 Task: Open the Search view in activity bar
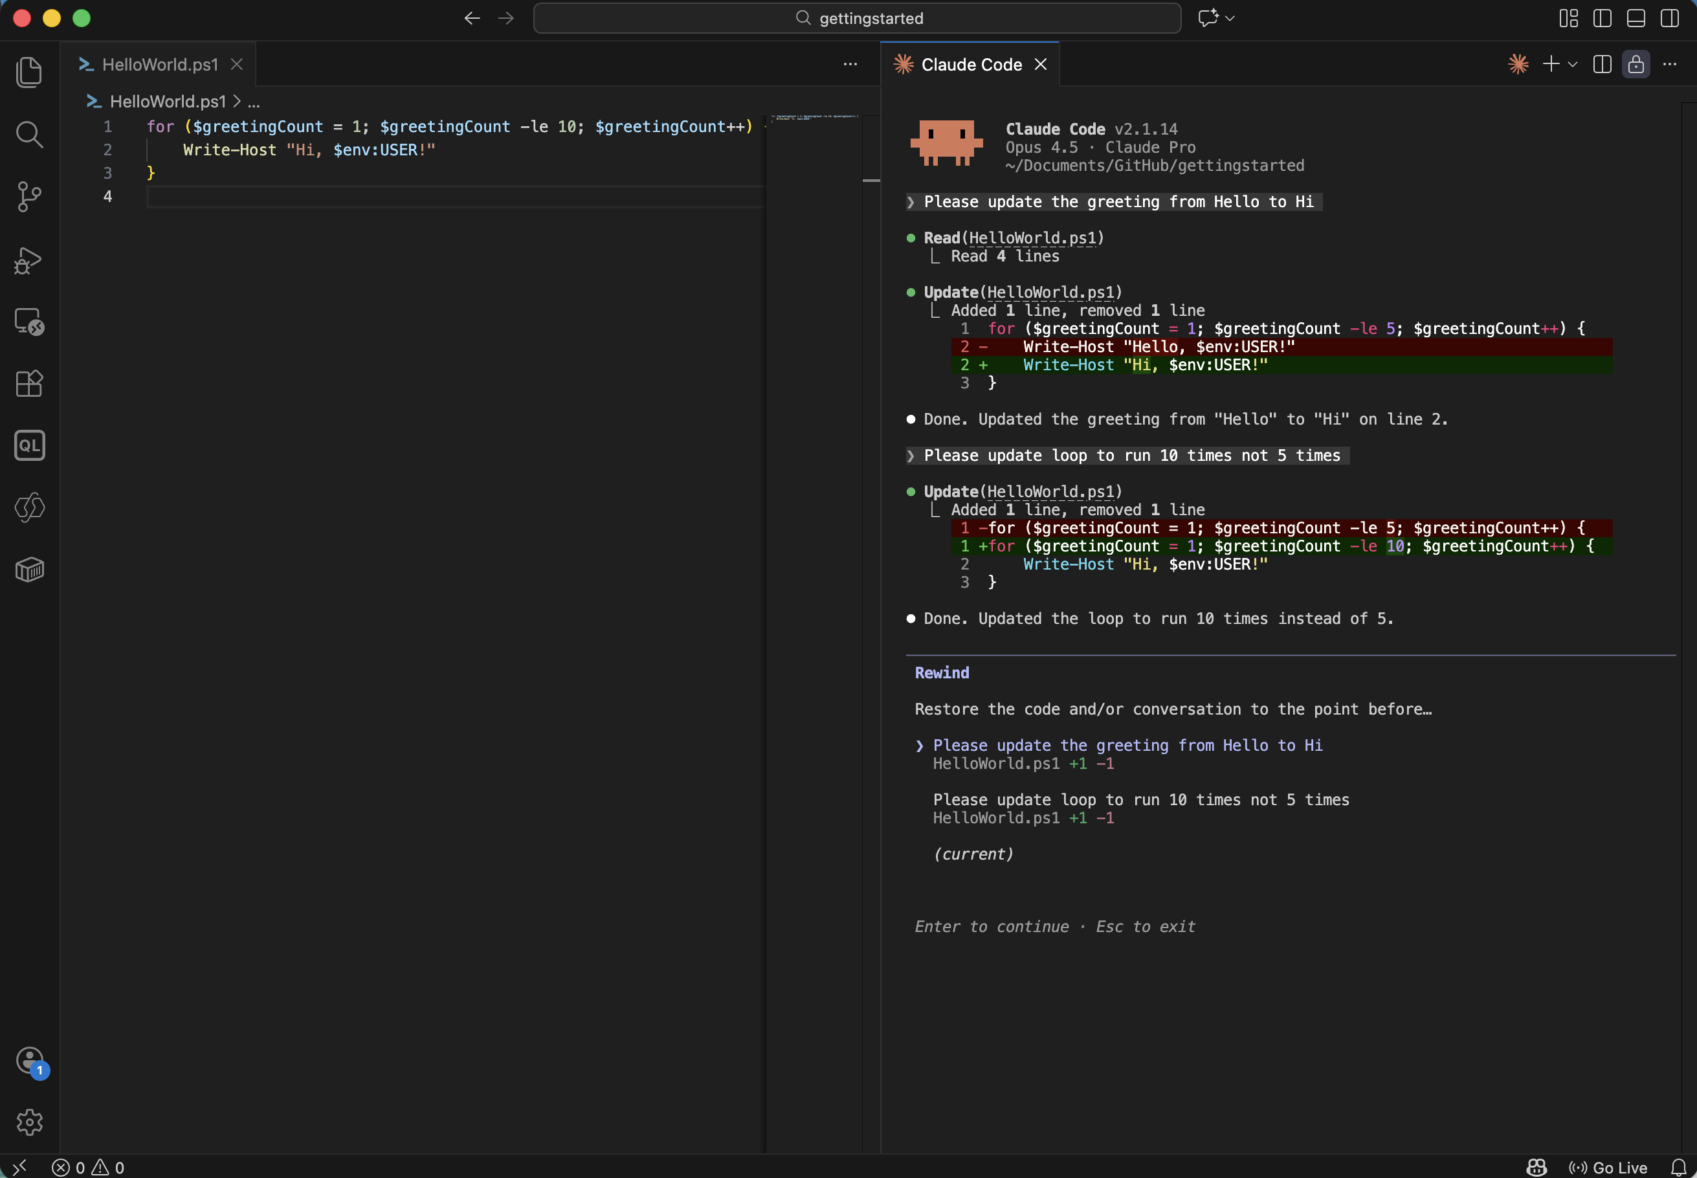[30, 135]
